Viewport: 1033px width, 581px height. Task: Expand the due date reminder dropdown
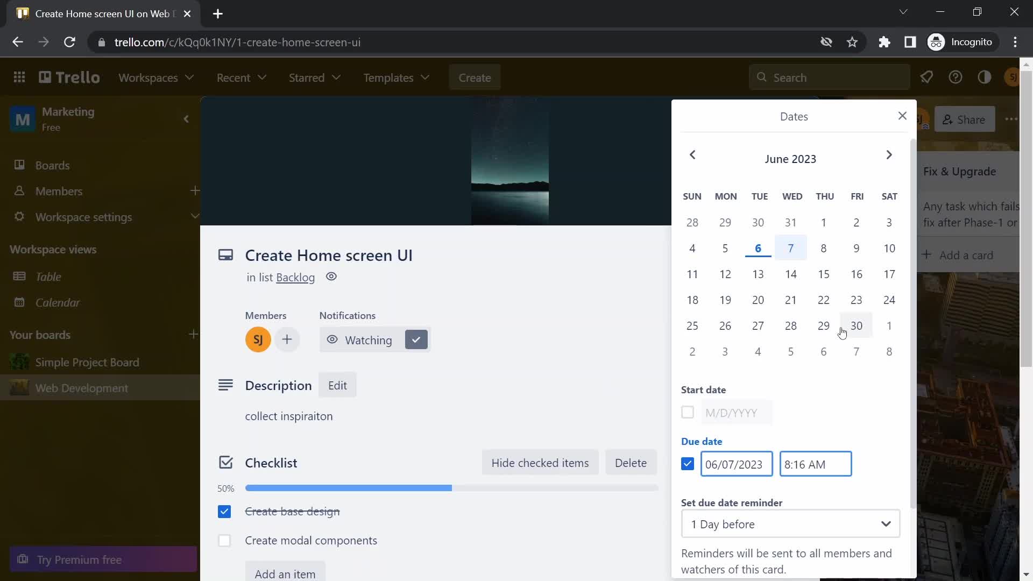click(x=790, y=525)
